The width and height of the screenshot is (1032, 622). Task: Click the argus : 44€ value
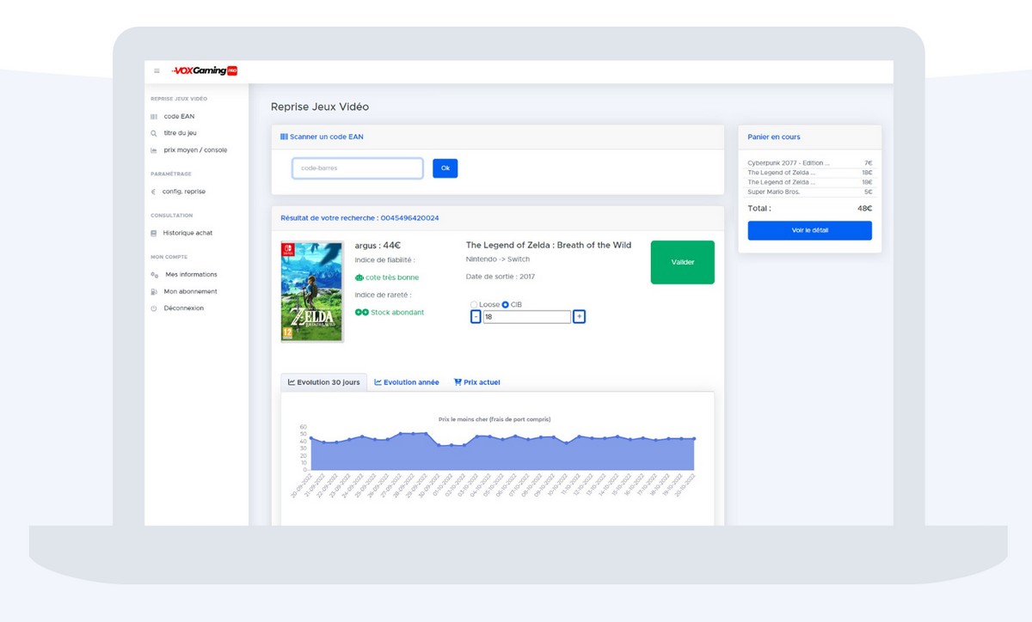pyautogui.click(x=378, y=246)
